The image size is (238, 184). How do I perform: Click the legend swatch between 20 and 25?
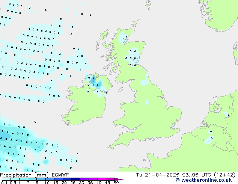(67, 179)
